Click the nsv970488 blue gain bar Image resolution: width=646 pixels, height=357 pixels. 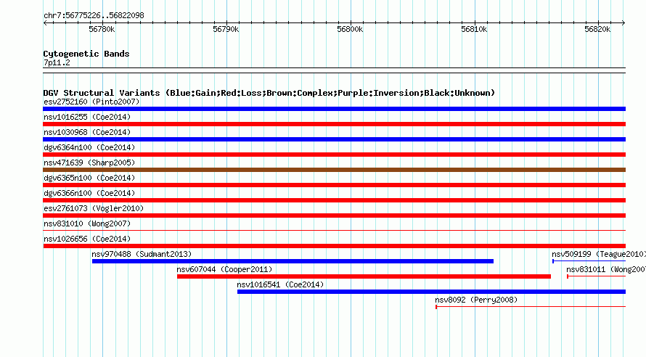pos(293,261)
